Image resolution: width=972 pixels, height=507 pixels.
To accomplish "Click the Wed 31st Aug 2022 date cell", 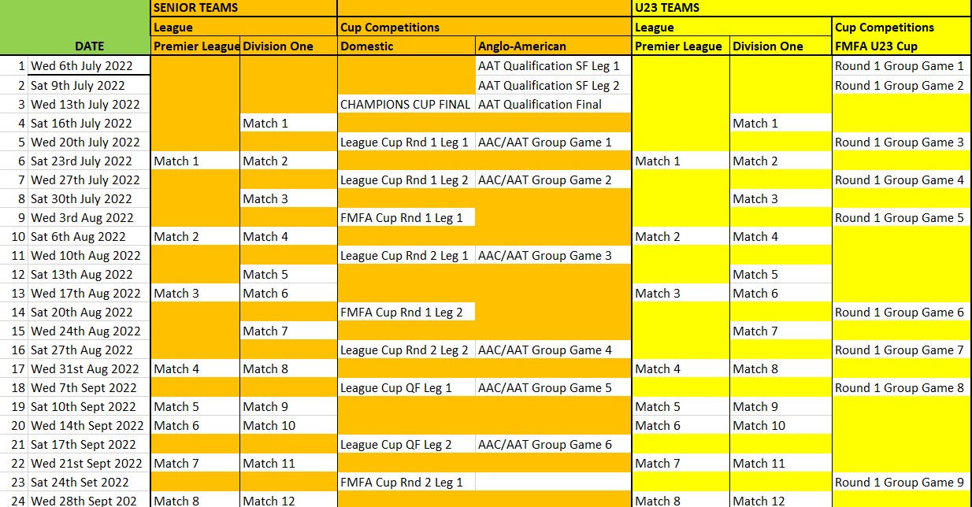I will [x=89, y=369].
